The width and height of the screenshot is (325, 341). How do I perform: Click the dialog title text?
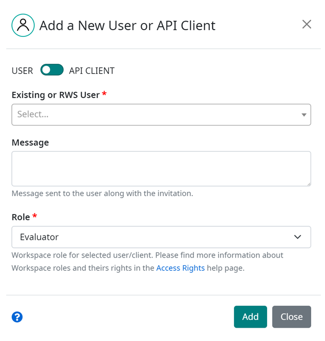(x=127, y=26)
